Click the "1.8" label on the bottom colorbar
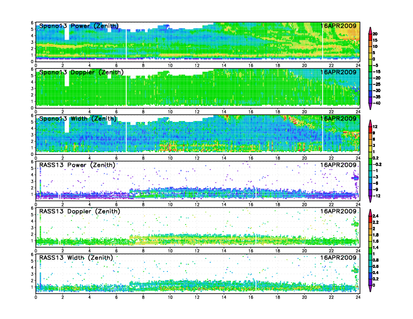Screen dimensions: 413x319 coord(375,235)
